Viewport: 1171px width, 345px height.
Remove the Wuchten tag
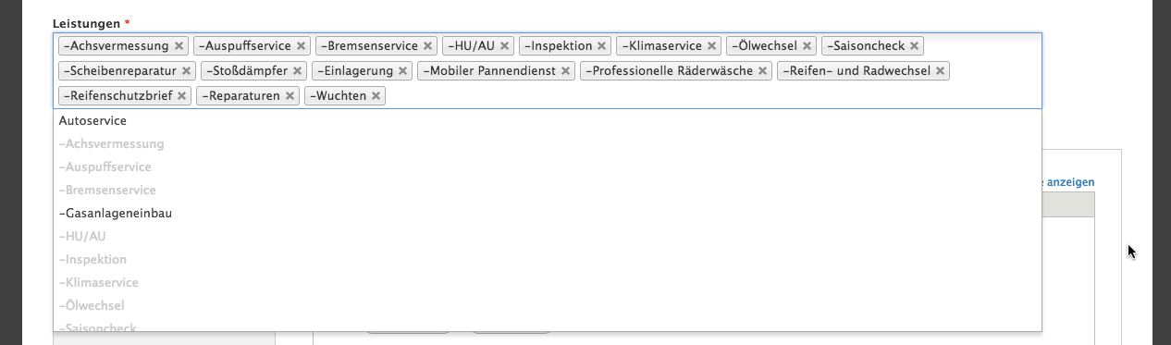[x=376, y=95]
